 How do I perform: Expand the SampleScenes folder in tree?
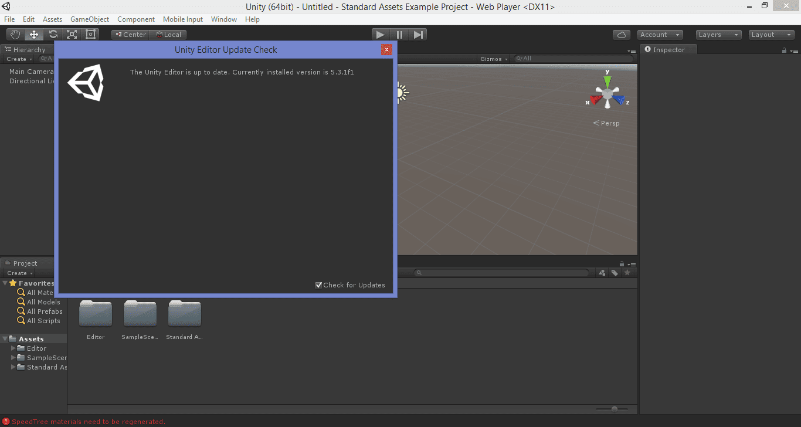(13, 358)
